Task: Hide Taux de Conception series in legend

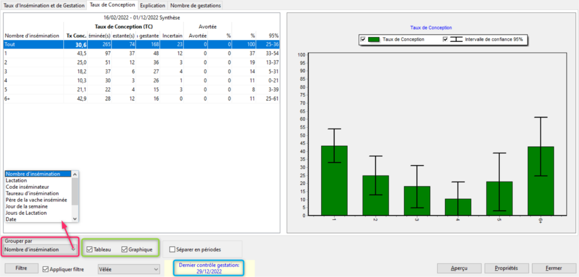Action: [x=363, y=40]
